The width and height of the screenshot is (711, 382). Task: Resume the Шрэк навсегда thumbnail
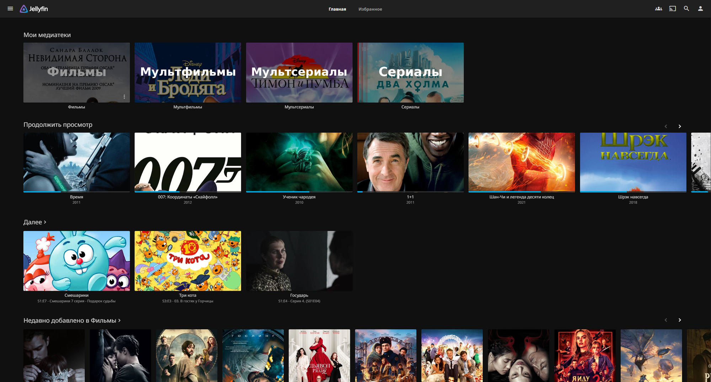(x=633, y=162)
